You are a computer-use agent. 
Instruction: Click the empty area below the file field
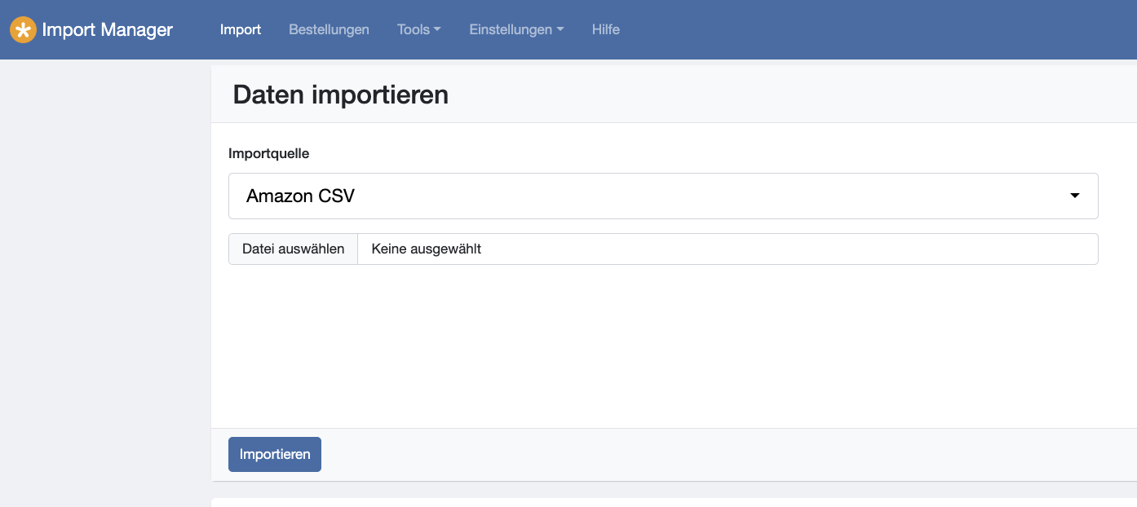(663, 346)
